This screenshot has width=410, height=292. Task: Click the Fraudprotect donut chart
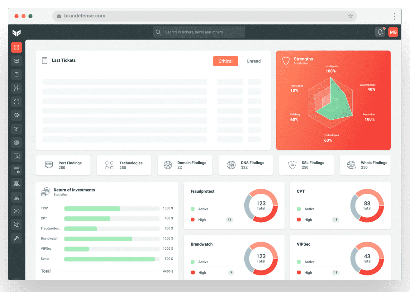coord(261,205)
